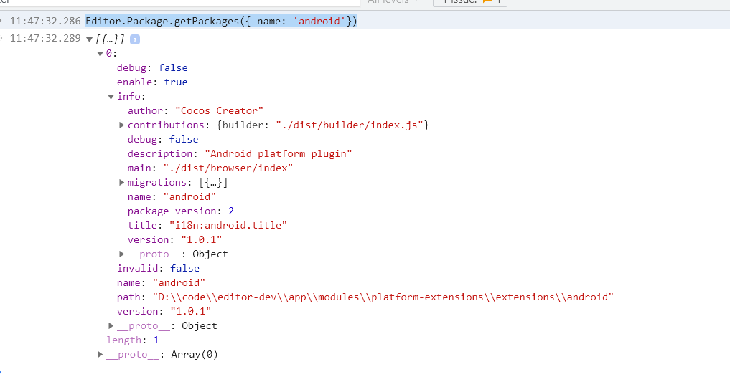Viewport: 730px width, 382px height.
Task: Collapse the index 0 object entry
Action: [x=100, y=54]
